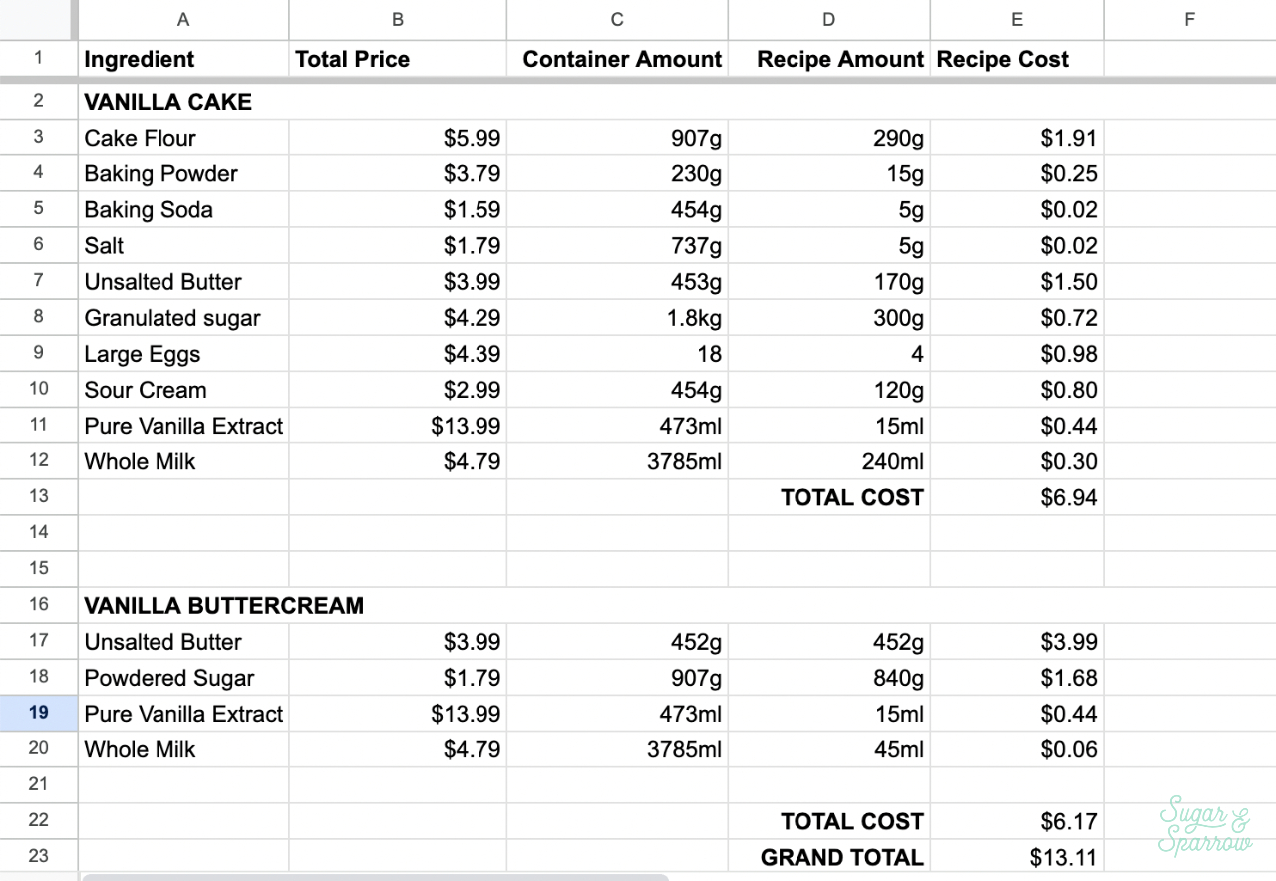This screenshot has height=881, width=1276.
Task: Click buttercream Whole Milk 45ml cell
Action: [828, 749]
